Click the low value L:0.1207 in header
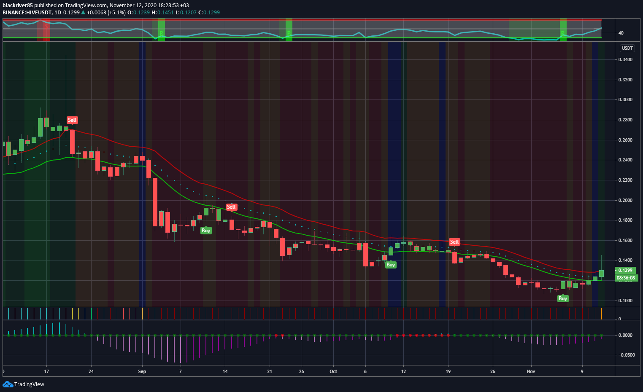Image resolution: width=643 pixels, height=392 pixels. tap(186, 12)
